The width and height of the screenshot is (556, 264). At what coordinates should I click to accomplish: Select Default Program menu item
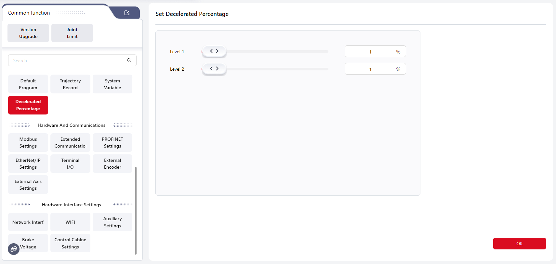pyautogui.click(x=28, y=84)
